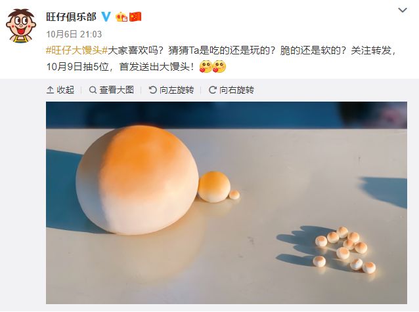
Task: Click the blue verified V badge
Action: (x=106, y=17)
